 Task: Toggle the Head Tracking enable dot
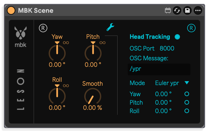pos(177,37)
